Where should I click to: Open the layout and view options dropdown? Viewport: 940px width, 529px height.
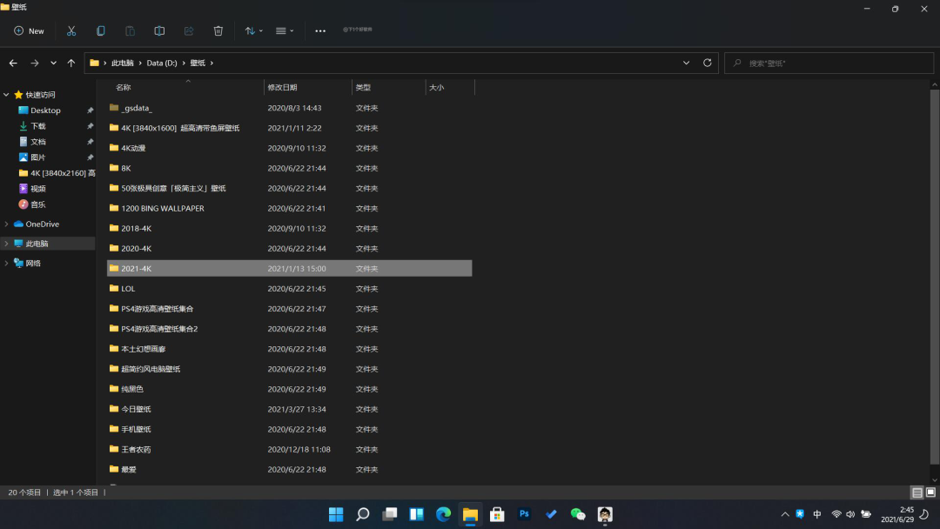pyautogui.click(x=285, y=30)
